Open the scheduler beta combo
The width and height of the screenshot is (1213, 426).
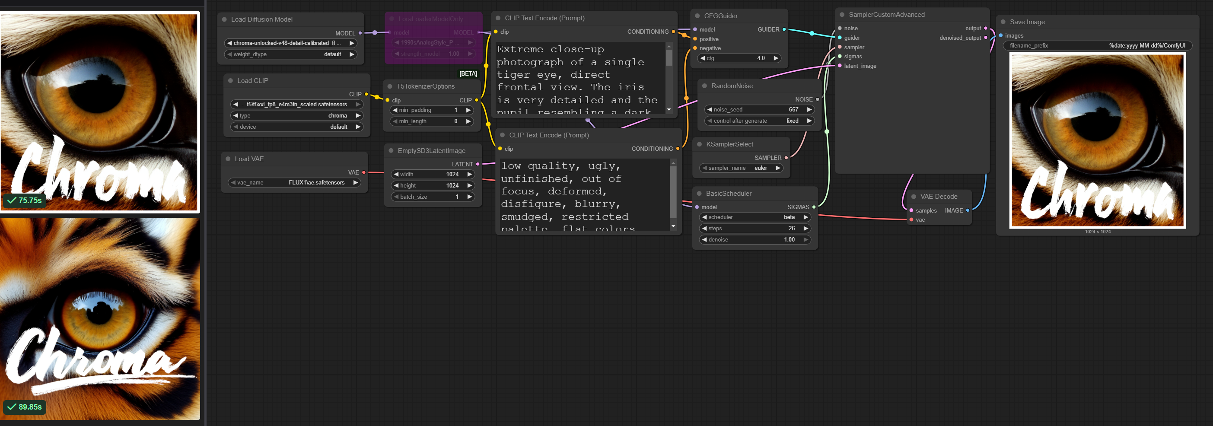coord(755,217)
